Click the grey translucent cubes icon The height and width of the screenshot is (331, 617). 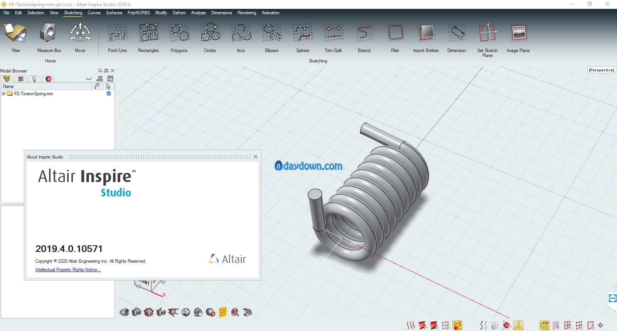pos(495,326)
